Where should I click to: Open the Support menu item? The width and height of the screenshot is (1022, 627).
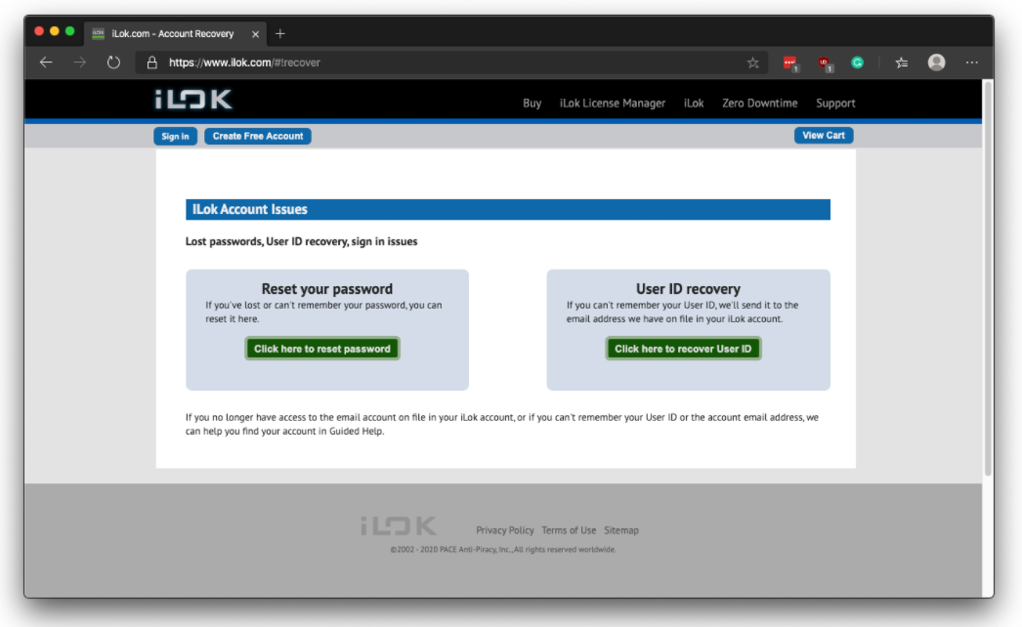[835, 104]
